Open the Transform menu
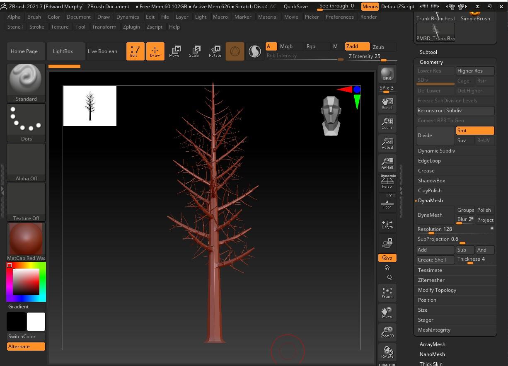Viewport: 508px width, 366px height. coord(104,27)
